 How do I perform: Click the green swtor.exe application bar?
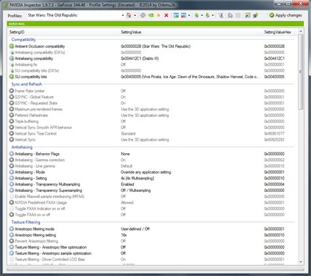[x=155, y=24]
